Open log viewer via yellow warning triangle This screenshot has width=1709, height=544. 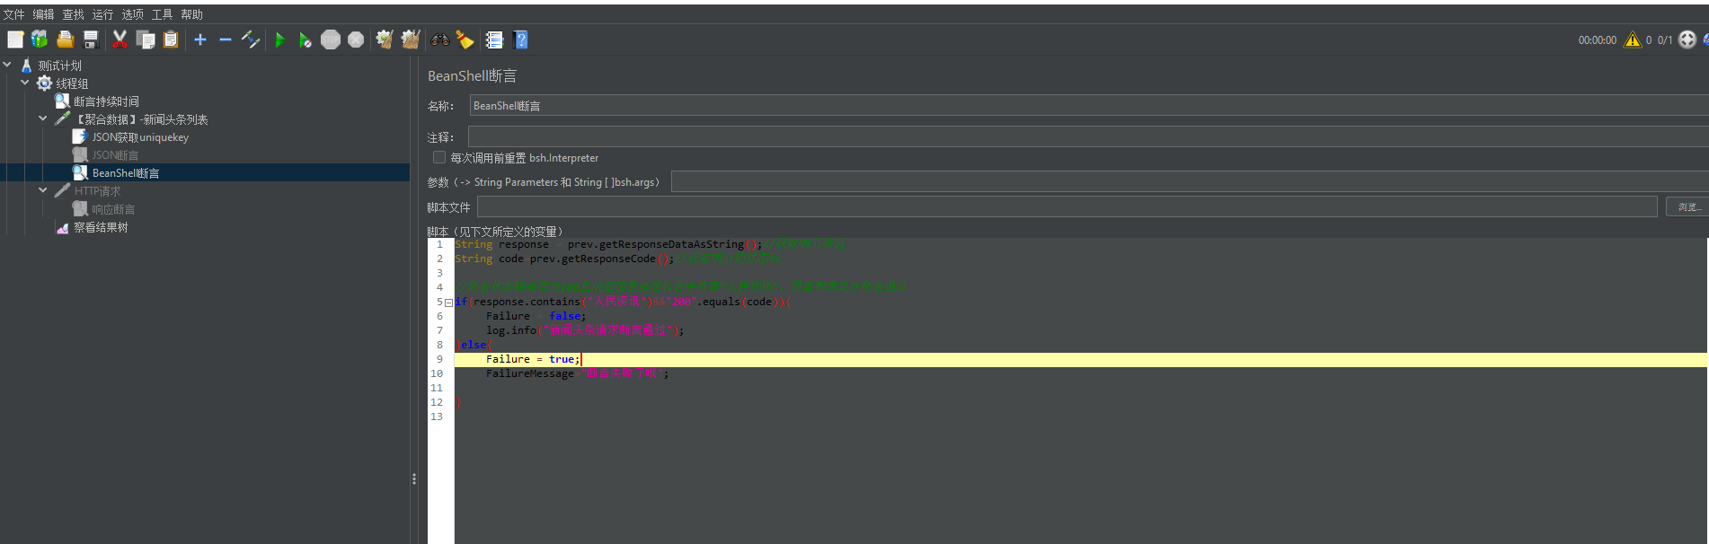[x=1633, y=39]
